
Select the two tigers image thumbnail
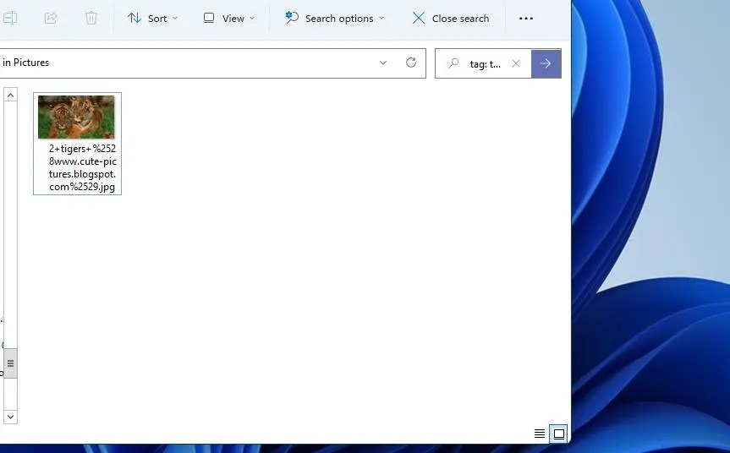76,117
